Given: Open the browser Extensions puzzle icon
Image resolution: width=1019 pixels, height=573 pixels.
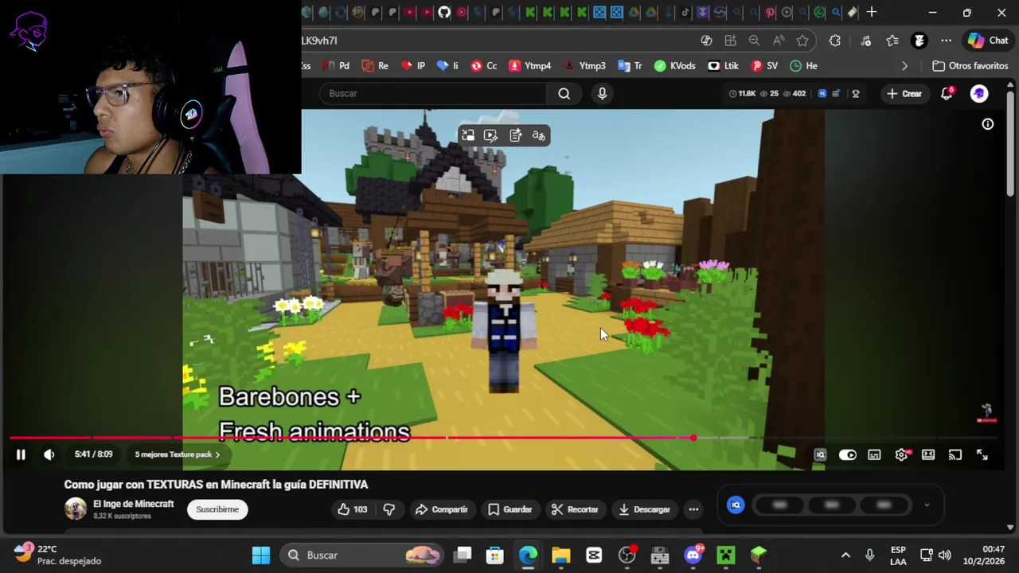Looking at the screenshot, I should (835, 41).
